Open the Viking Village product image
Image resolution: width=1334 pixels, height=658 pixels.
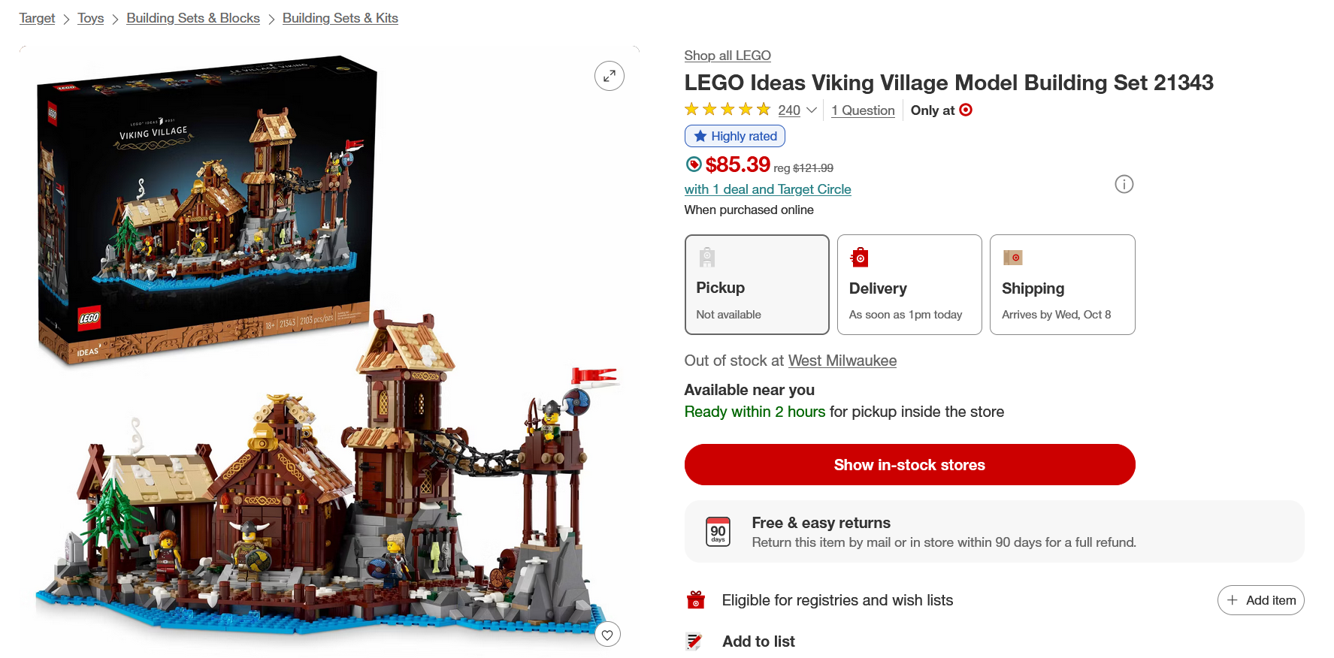[x=328, y=352]
